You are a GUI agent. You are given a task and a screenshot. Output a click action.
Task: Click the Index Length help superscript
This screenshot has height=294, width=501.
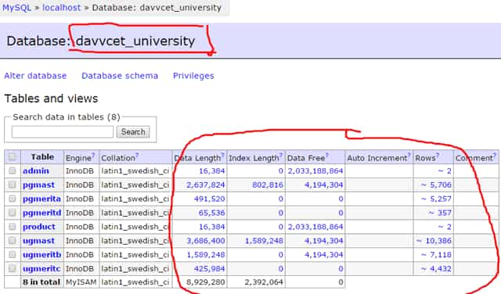281,155
